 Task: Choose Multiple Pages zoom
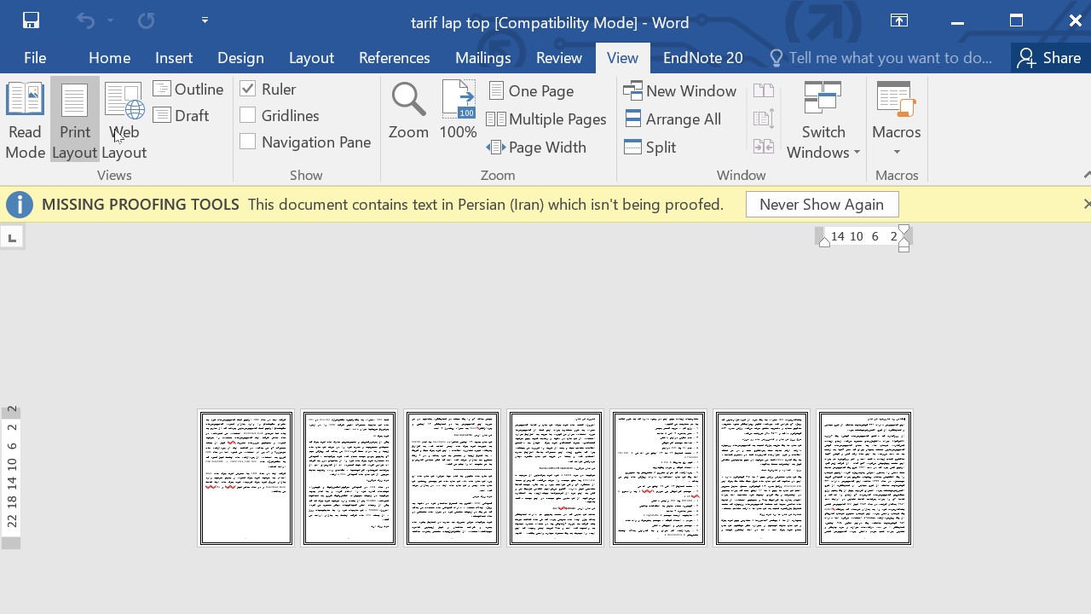click(546, 119)
